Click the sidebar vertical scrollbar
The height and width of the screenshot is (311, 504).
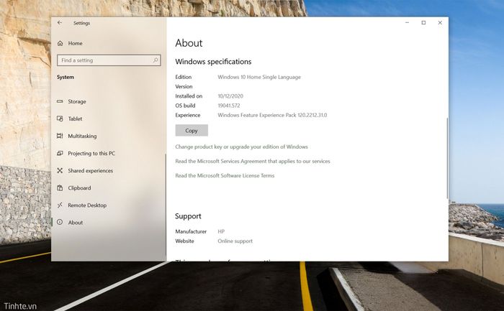[x=166, y=205]
